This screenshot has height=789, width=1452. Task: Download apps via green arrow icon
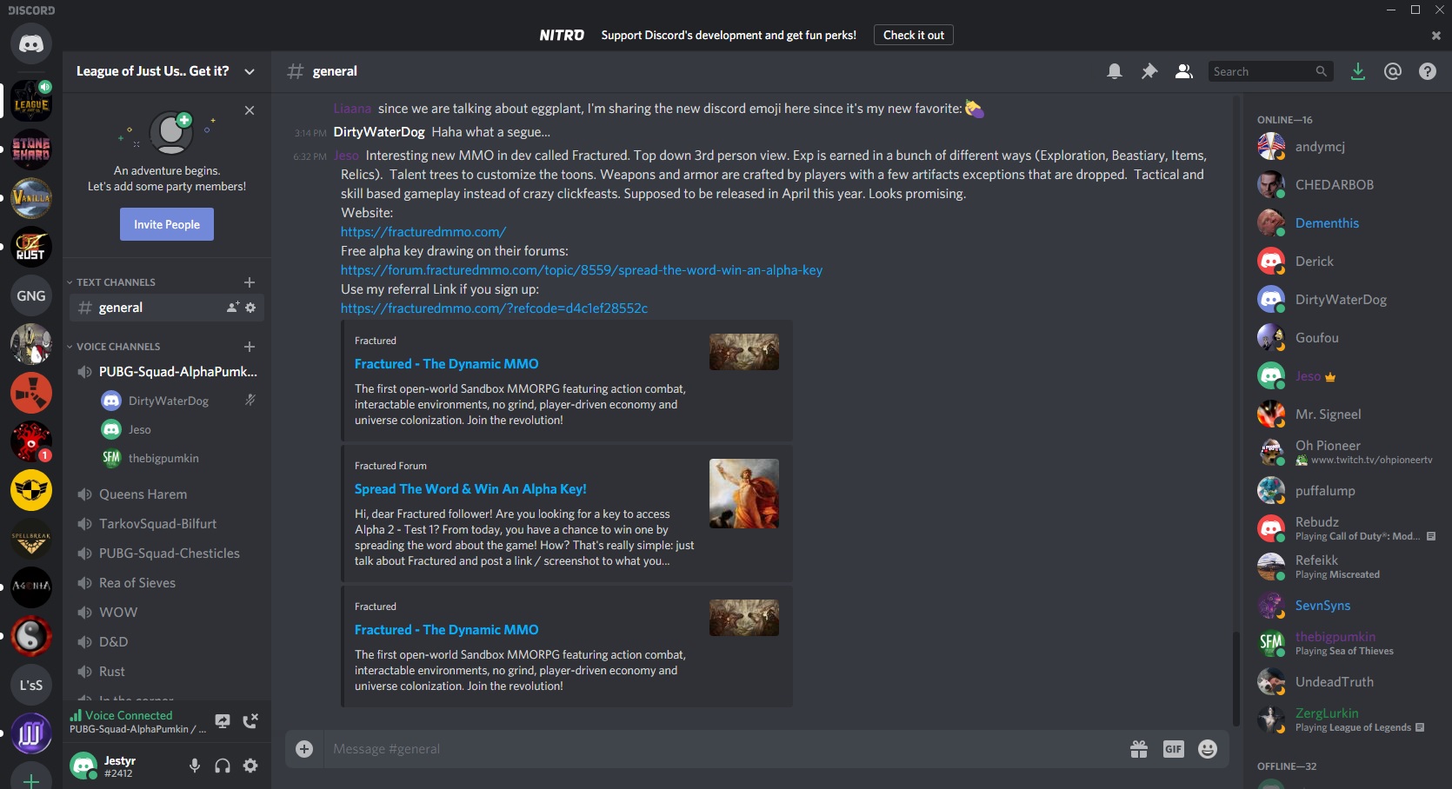(x=1358, y=71)
